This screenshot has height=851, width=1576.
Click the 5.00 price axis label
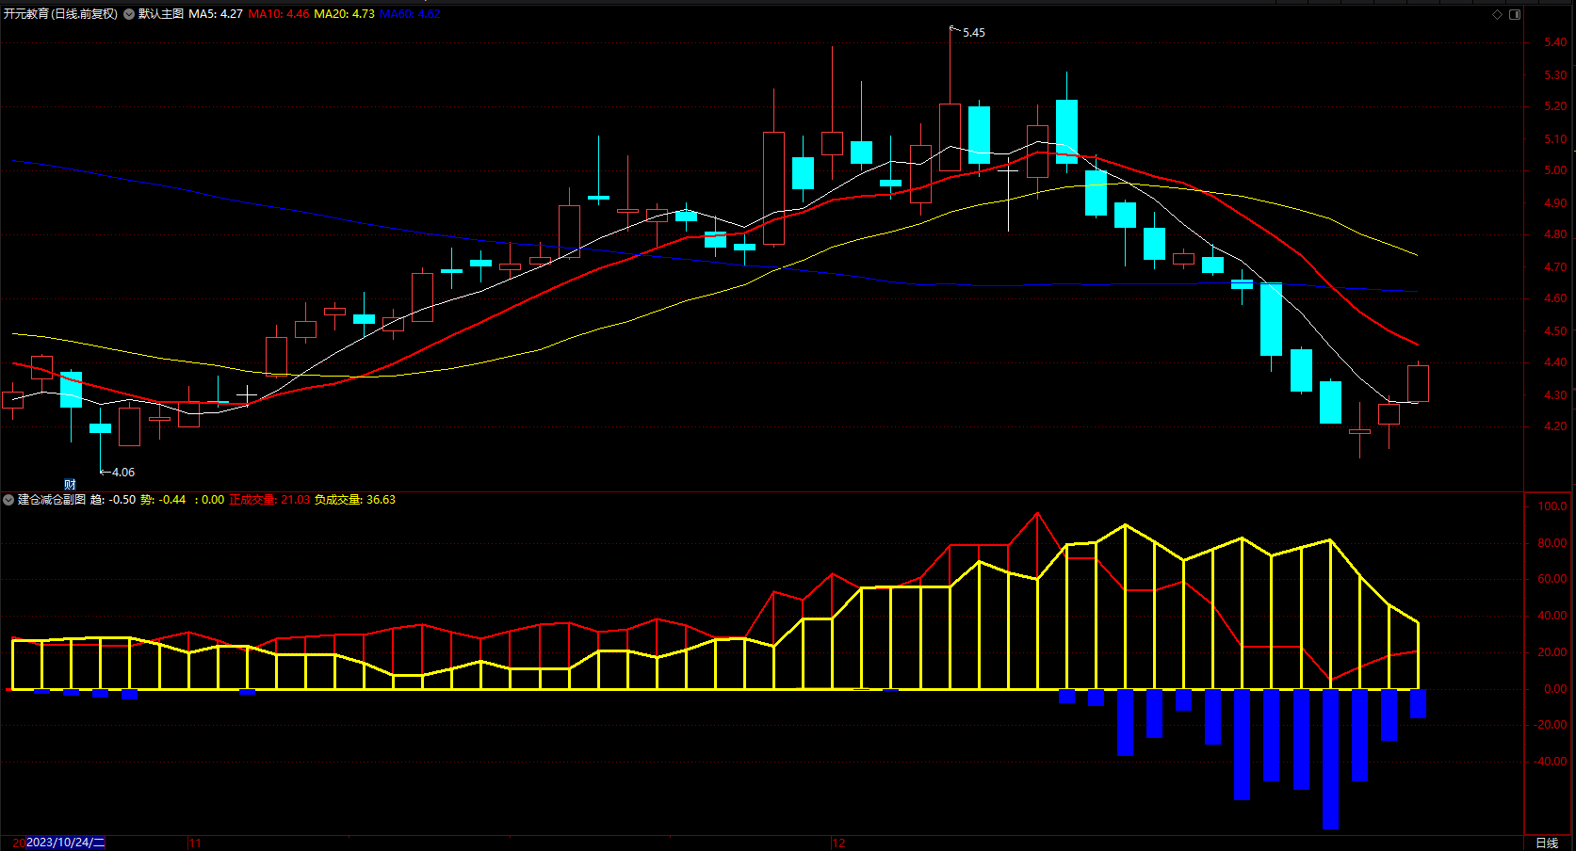pos(1555,170)
